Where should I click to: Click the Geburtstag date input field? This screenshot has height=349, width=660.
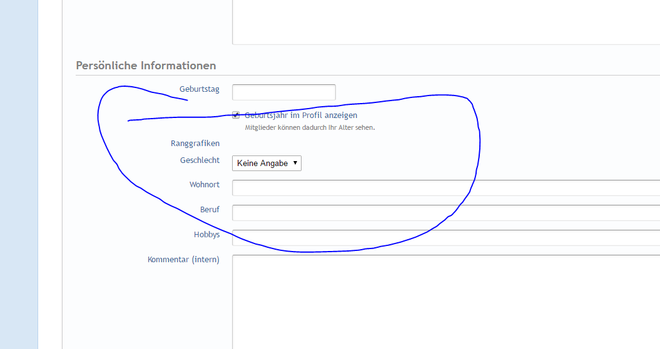(x=283, y=92)
